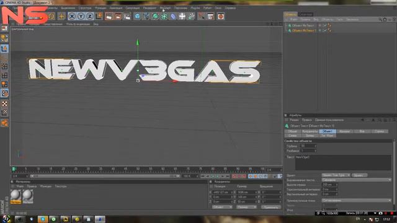Toggle the Z axis lock
Screen dimensions: 397x223
pos(89,17)
